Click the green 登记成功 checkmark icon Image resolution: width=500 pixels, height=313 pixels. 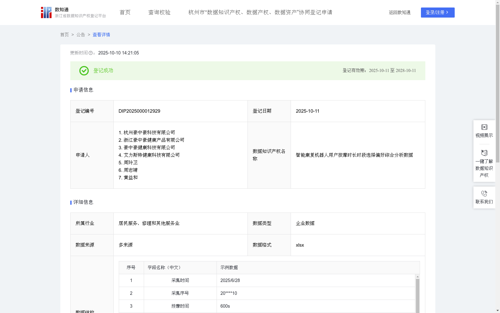click(x=84, y=71)
